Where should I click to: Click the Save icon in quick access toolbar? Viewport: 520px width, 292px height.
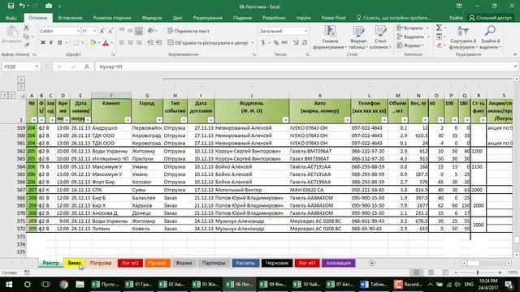pos(11,6)
